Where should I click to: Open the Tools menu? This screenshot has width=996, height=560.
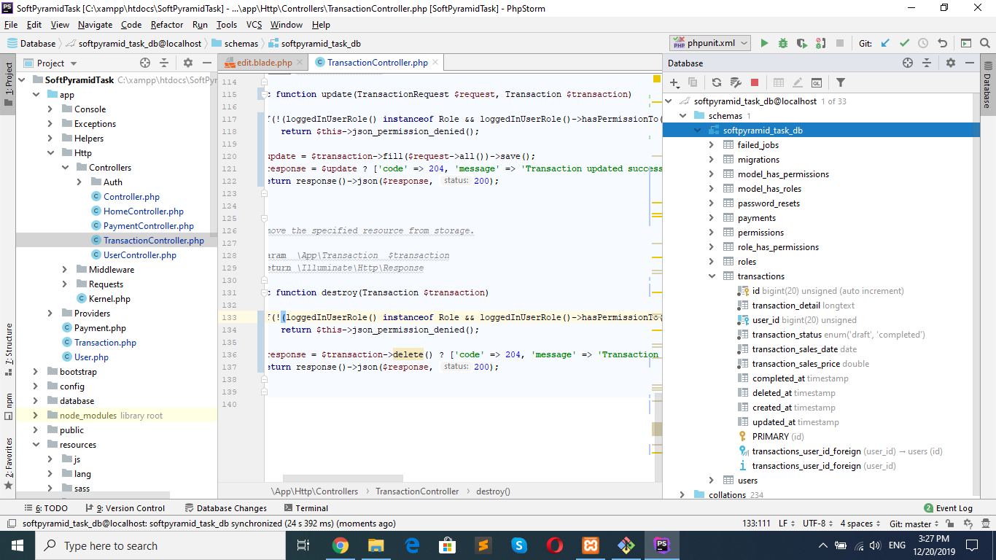click(227, 25)
